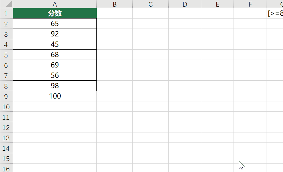This screenshot has width=283, height=172.
Task: Select the cell containing 65
Action: pyautogui.click(x=55, y=24)
